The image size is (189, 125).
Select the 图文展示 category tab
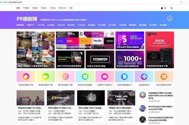tap(71, 25)
